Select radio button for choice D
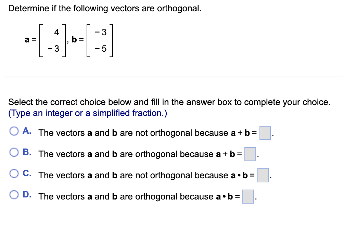 pyautogui.click(x=14, y=195)
